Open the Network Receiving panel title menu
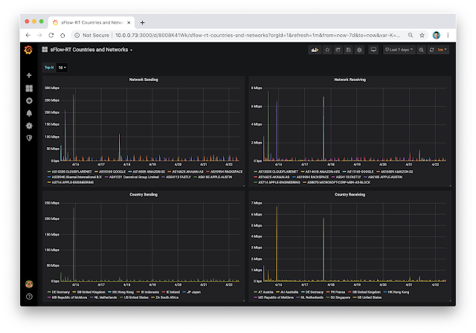This screenshot has height=333, width=476. coord(350,80)
